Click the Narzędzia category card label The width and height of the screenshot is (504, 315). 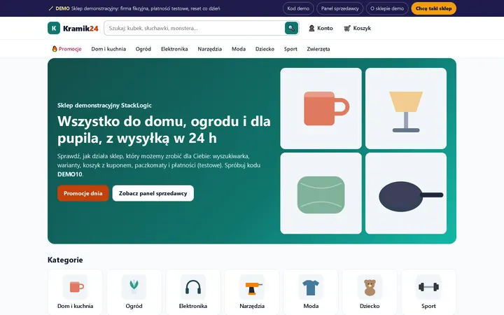click(x=252, y=306)
